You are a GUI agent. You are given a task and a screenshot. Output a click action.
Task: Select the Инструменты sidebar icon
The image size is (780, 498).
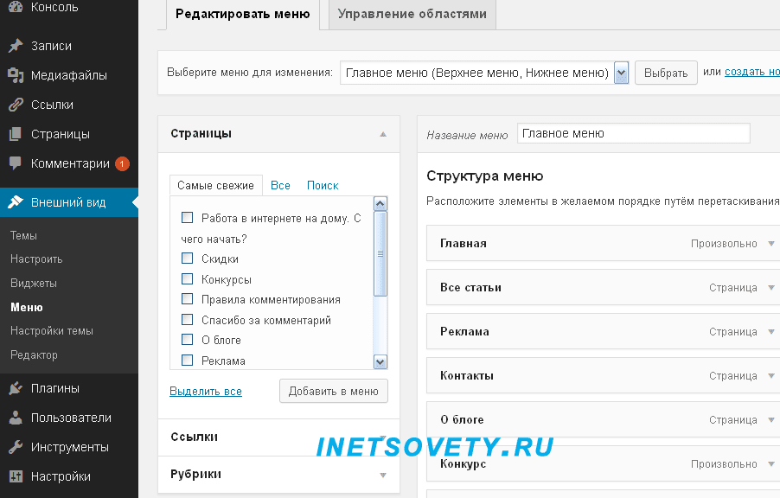pyautogui.click(x=16, y=446)
